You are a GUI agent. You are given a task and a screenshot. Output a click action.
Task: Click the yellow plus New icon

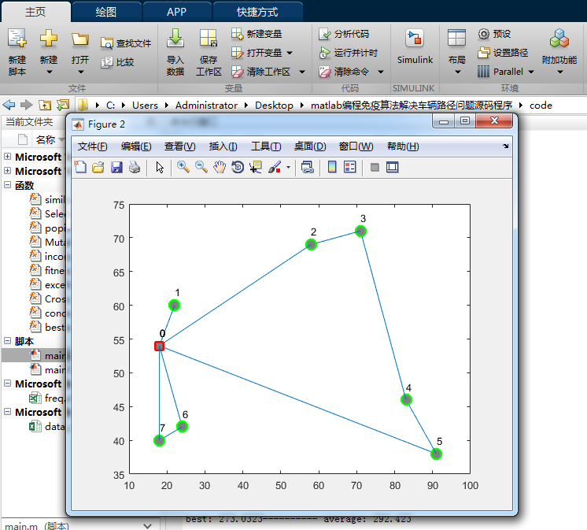49,39
